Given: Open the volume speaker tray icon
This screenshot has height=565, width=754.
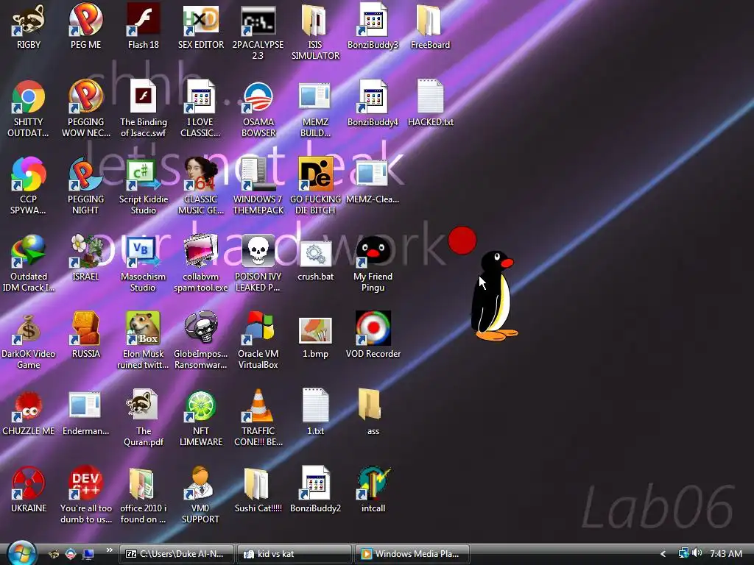Looking at the screenshot, I should [698, 553].
